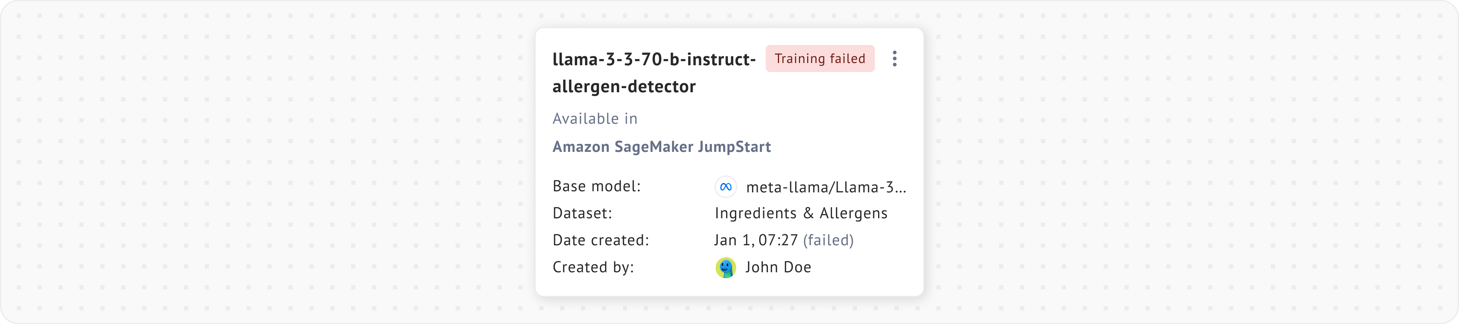This screenshot has height=324, width=1459.
Task: Open the three-dot more options menu
Action: [894, 58]
